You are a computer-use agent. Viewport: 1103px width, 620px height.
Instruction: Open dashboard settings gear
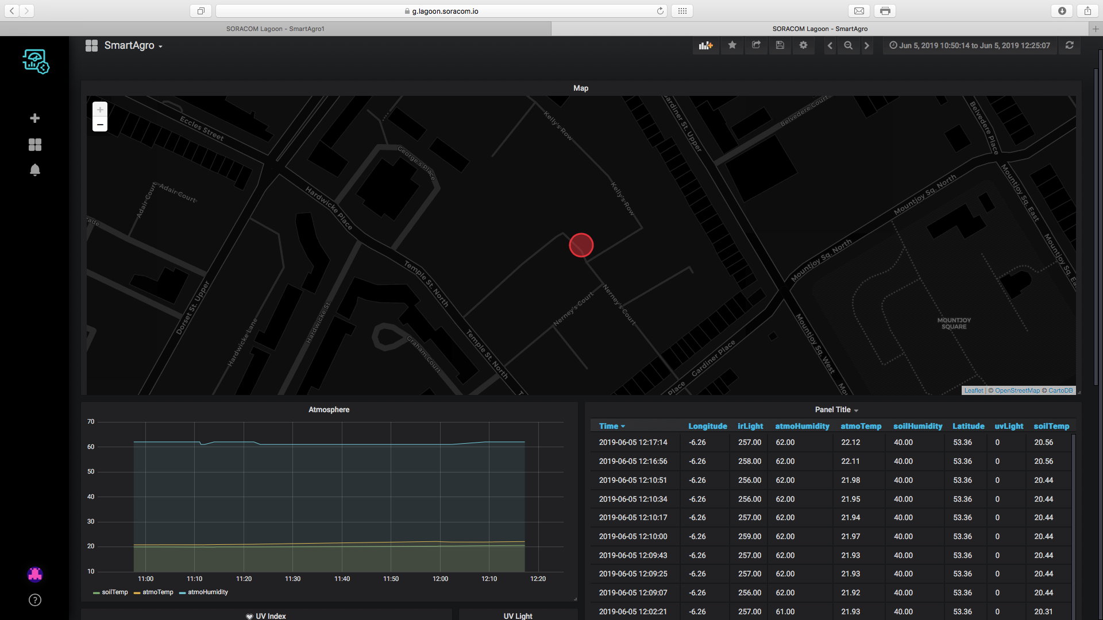point(803,45)
